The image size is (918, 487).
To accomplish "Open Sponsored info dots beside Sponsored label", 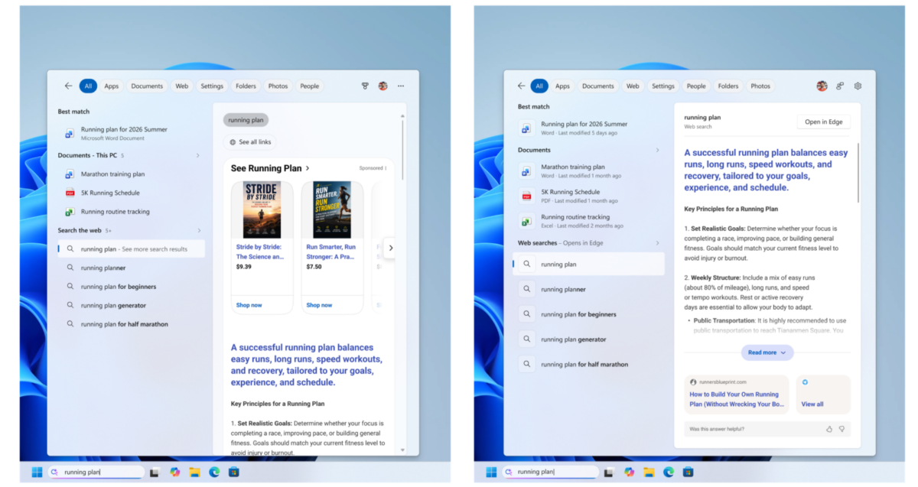I will pyautogui.click(x=386, y=168).
